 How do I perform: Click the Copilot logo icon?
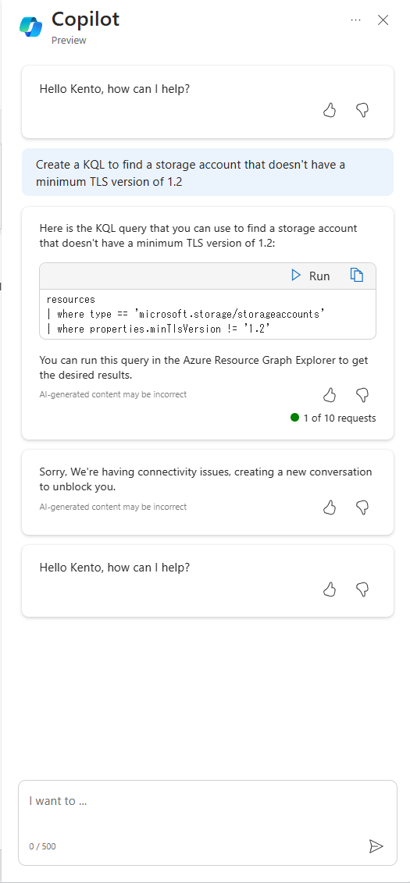[30, 27]
